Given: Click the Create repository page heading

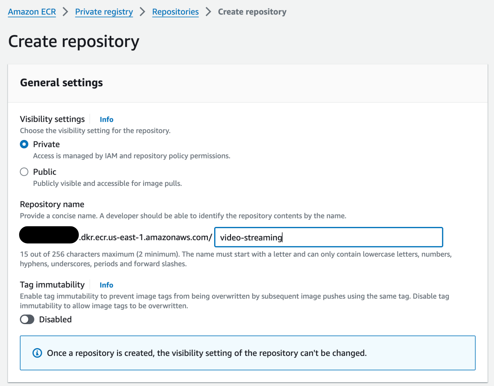Looking at the screenshot, I should pyautogui.click(x=74, y=41).
